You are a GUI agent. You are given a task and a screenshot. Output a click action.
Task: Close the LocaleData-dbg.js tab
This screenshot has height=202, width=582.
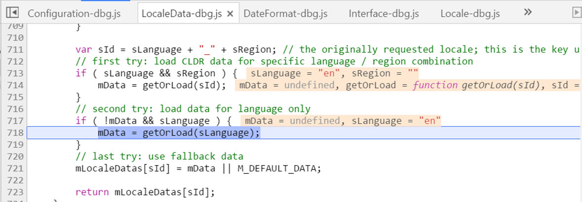(x=230, y=14)
